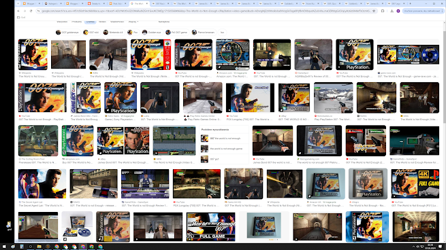Switch to the Post: Edy browser tab
Image resolution: width=446 pixels, height=250 pixels.
pyautogui.click(x=117, y=3)
